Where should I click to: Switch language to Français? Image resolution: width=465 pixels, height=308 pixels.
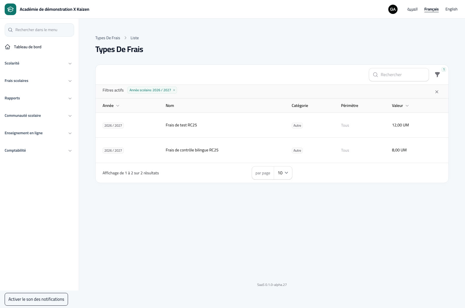pos(431,9)
